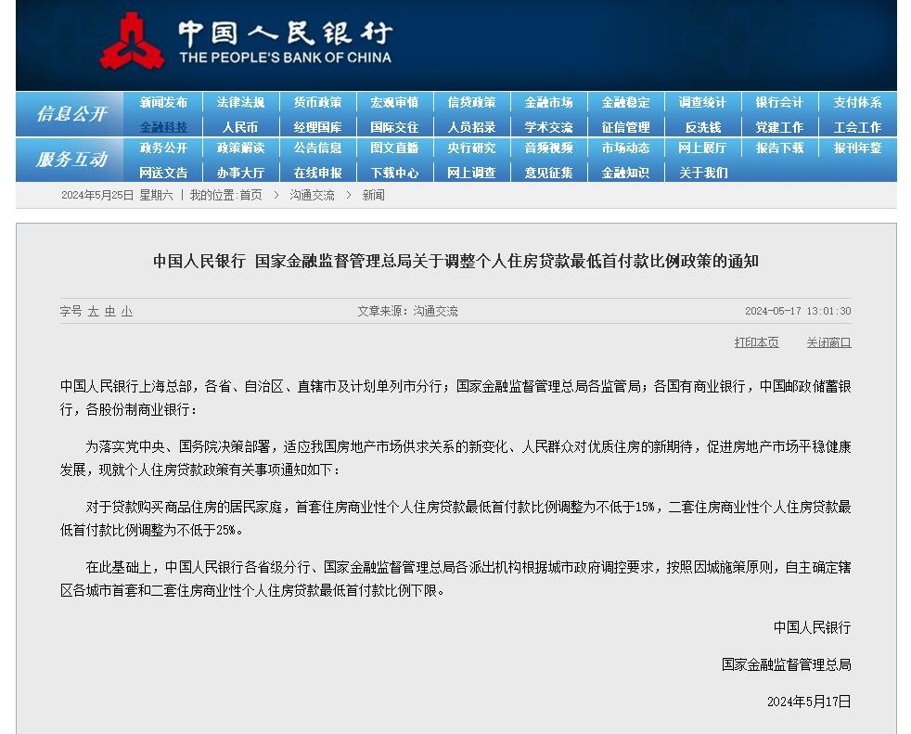911x734 pixels.
Task: Open the 人民币 section
Action: 240,127
